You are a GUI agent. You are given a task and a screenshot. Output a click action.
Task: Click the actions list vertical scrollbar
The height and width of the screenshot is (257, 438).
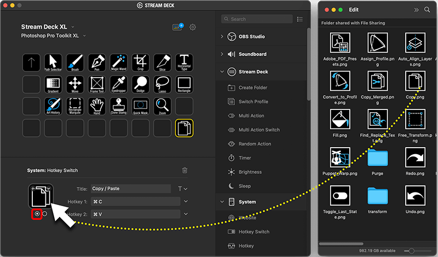pyautogui.click(x=309, y=64)
